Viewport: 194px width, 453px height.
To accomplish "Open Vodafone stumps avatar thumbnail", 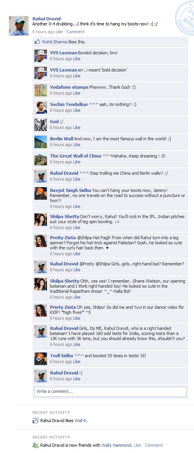I will [40, 90].
